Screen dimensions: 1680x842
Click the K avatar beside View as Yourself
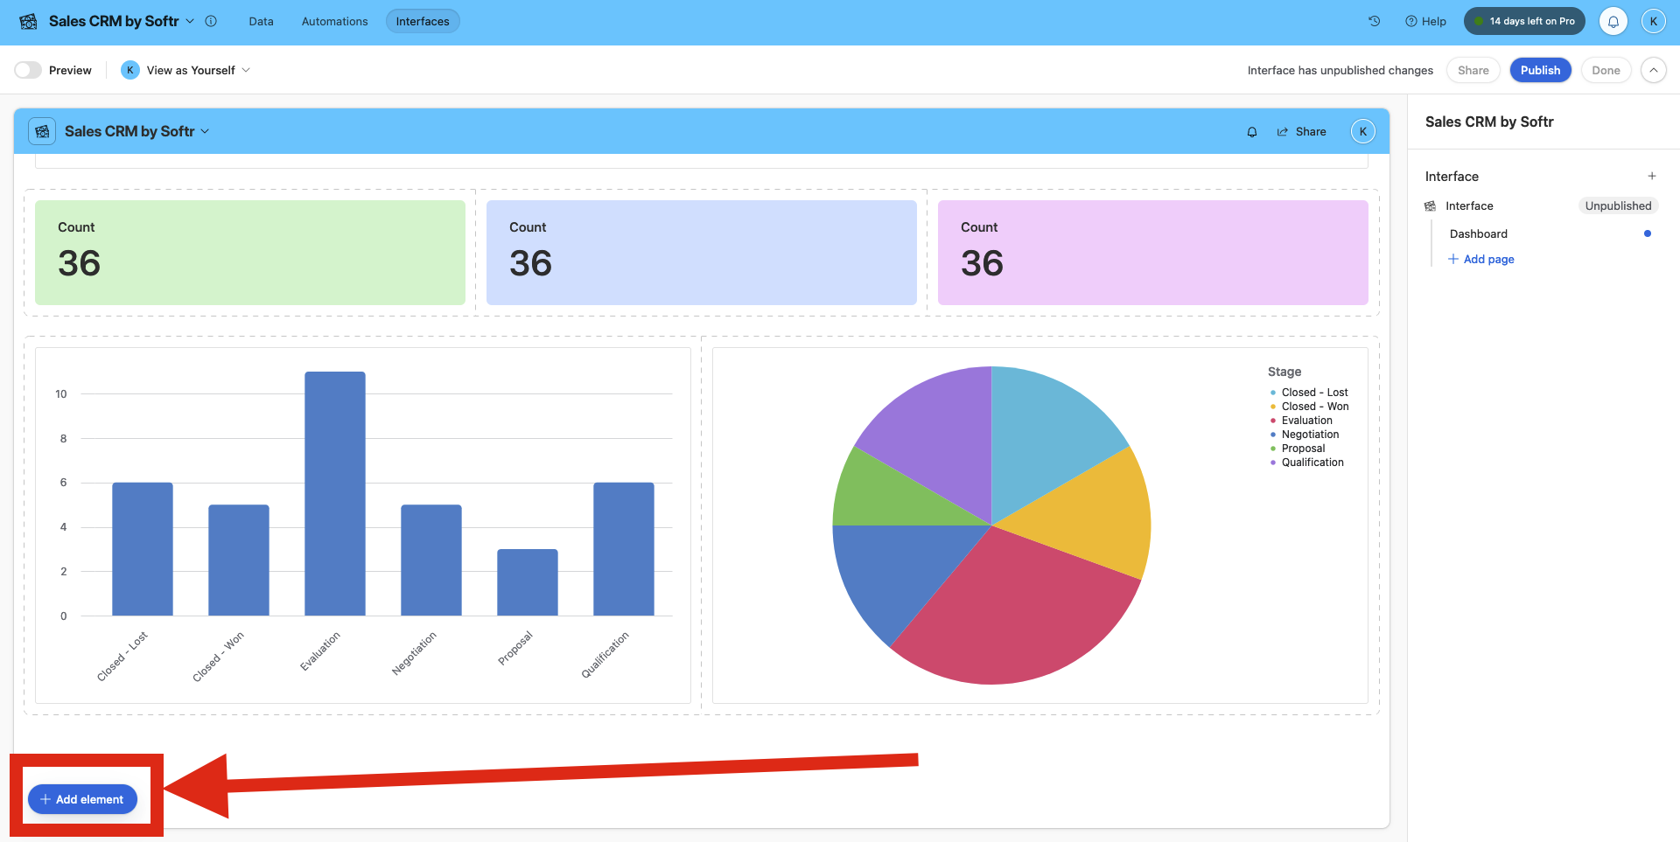tap(130, 70)
